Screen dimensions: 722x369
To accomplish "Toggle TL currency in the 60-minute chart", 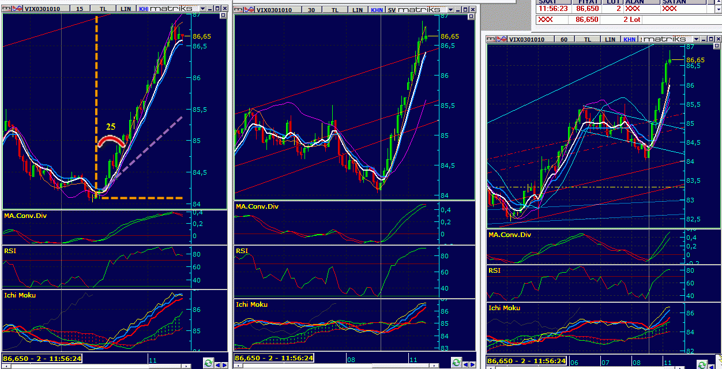I will coord(586,39).
